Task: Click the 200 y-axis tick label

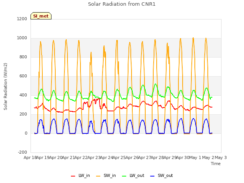Action: tap(23, 114)
